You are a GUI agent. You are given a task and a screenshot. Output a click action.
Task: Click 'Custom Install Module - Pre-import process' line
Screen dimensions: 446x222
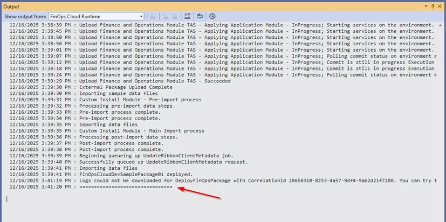point(106,100)
